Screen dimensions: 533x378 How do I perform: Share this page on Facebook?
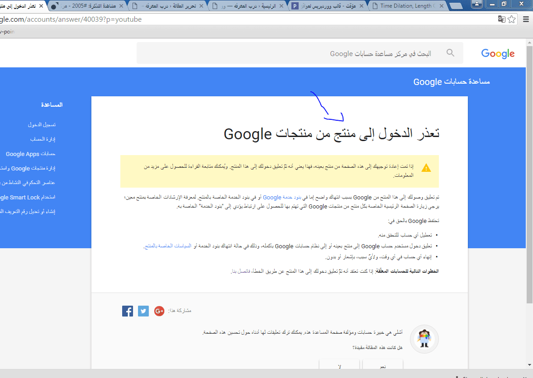(x=128, y=311)
